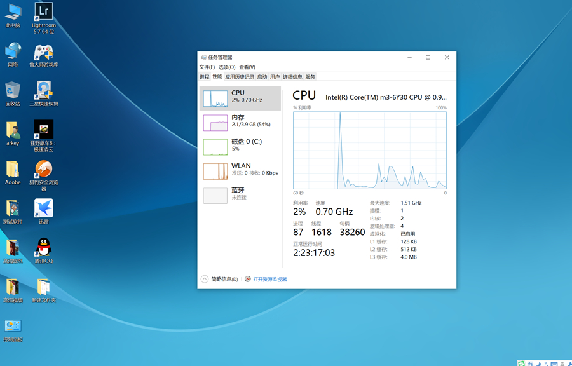Click the 腾讯QQ penguin shortcut

point(44,251)
